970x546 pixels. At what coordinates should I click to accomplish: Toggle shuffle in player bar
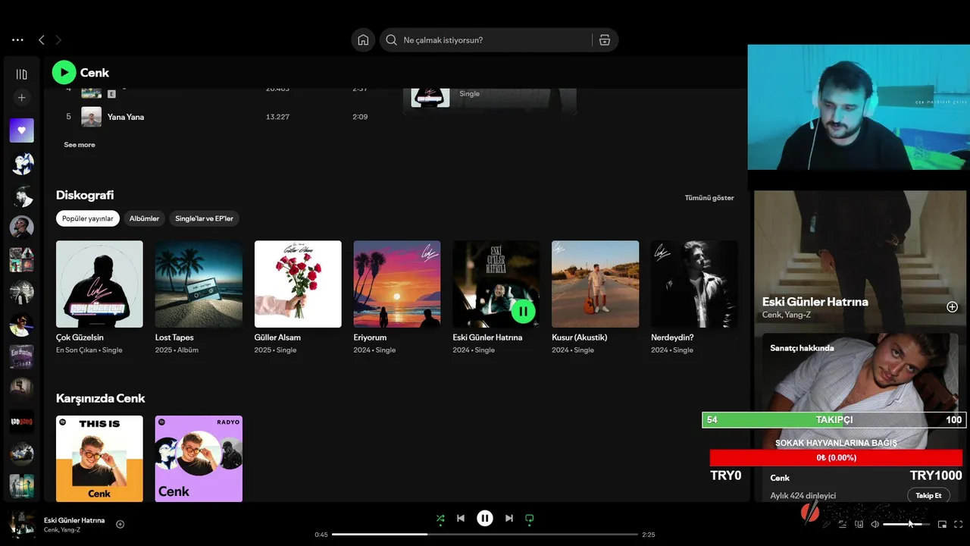click(440, 519)
